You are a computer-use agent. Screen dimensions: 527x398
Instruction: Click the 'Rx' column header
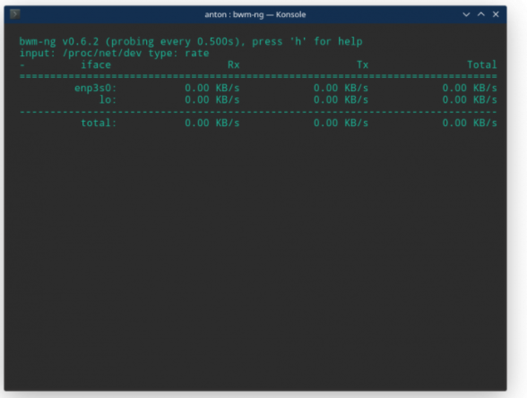[x=234, y=64]
